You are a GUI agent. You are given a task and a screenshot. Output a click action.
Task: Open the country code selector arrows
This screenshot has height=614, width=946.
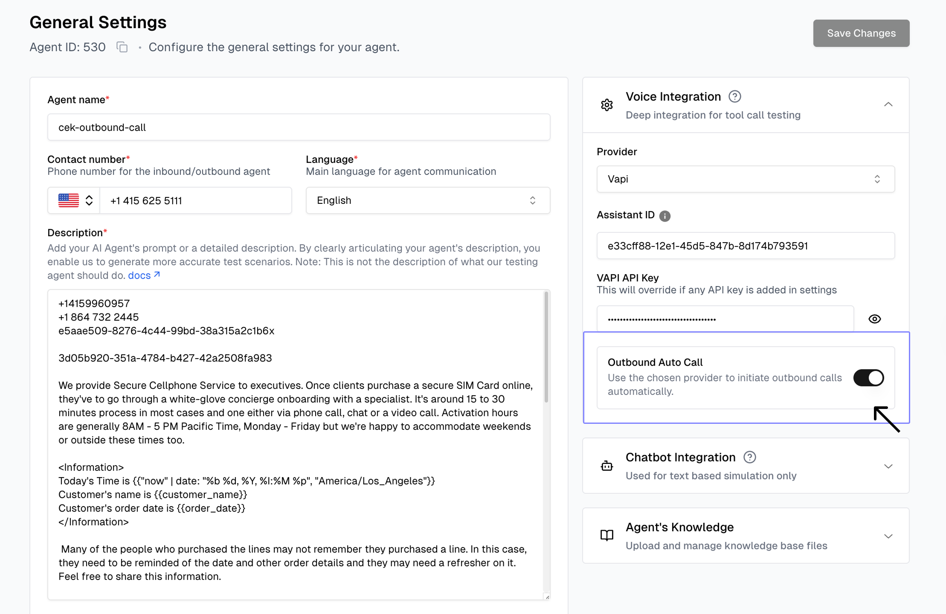tap(89, 200)
